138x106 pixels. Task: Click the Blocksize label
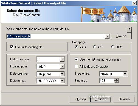(x=81, y=81)
